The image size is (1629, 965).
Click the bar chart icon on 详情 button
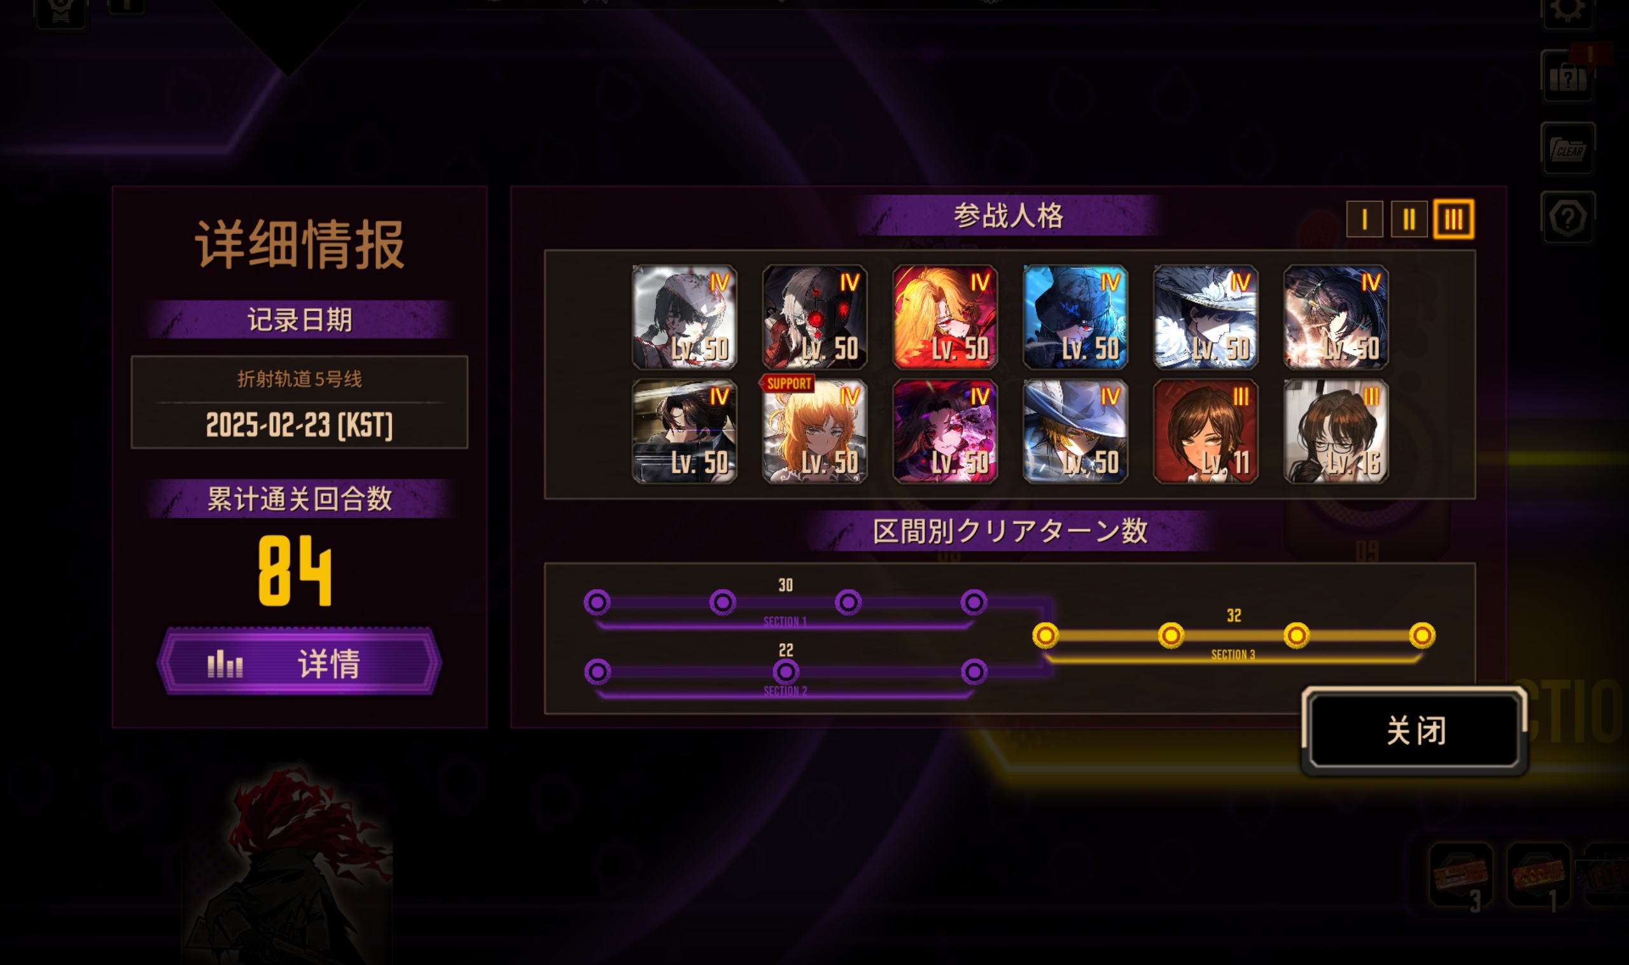pyautogui.click(x=225, y=664)
